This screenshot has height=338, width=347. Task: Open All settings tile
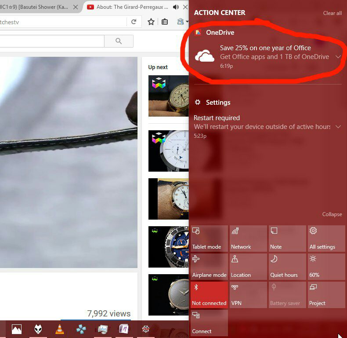(326, 239)
